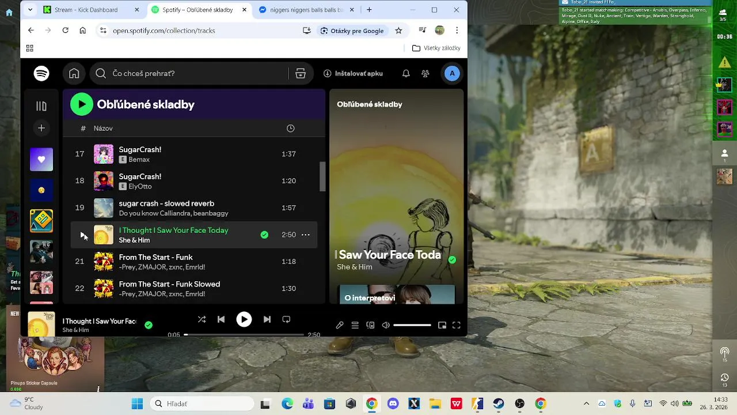Image resolution: width=737 pixels, height=415 pixels.
Task: Play the Obľúbené skladby playlist with the green button
Action: tap(82, 104)
